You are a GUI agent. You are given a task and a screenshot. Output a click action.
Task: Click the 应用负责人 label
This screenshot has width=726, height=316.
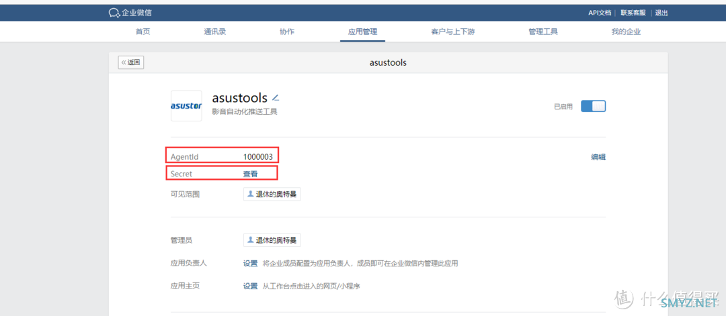189,263
